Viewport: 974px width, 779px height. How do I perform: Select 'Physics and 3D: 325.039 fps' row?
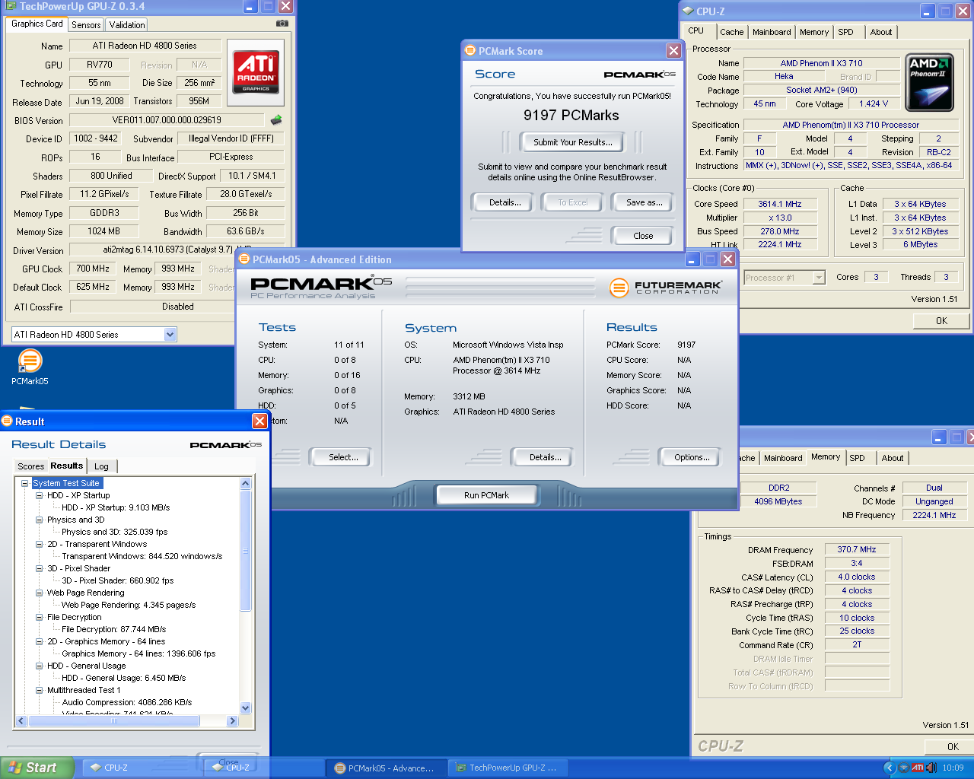114,532
